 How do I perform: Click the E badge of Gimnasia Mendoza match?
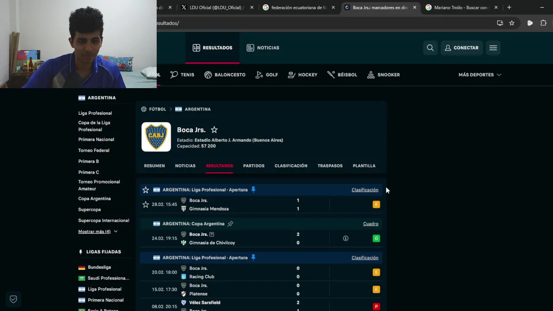tap(376, 204)
